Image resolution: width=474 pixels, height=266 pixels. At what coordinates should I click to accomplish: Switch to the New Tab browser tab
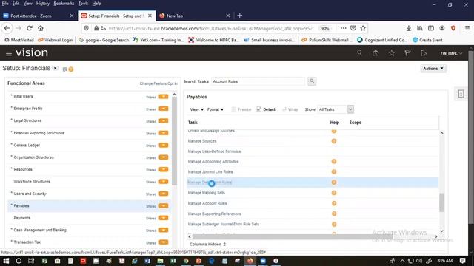point(194,16)
